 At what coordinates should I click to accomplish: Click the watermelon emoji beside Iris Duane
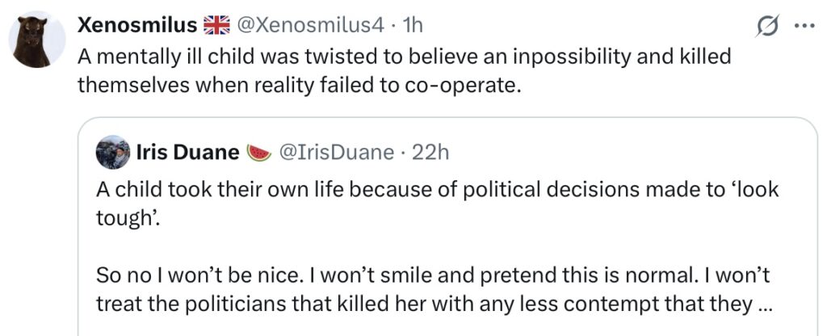(259, 153)
